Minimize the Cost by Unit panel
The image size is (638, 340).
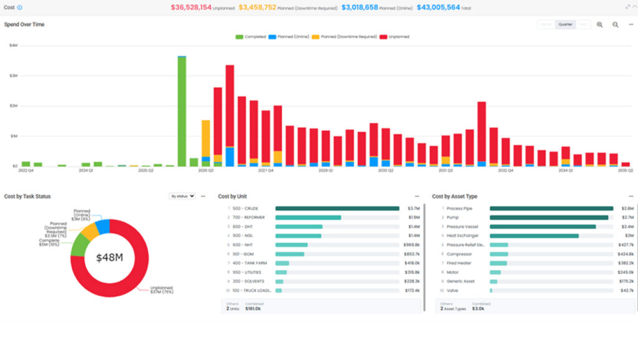417,197
